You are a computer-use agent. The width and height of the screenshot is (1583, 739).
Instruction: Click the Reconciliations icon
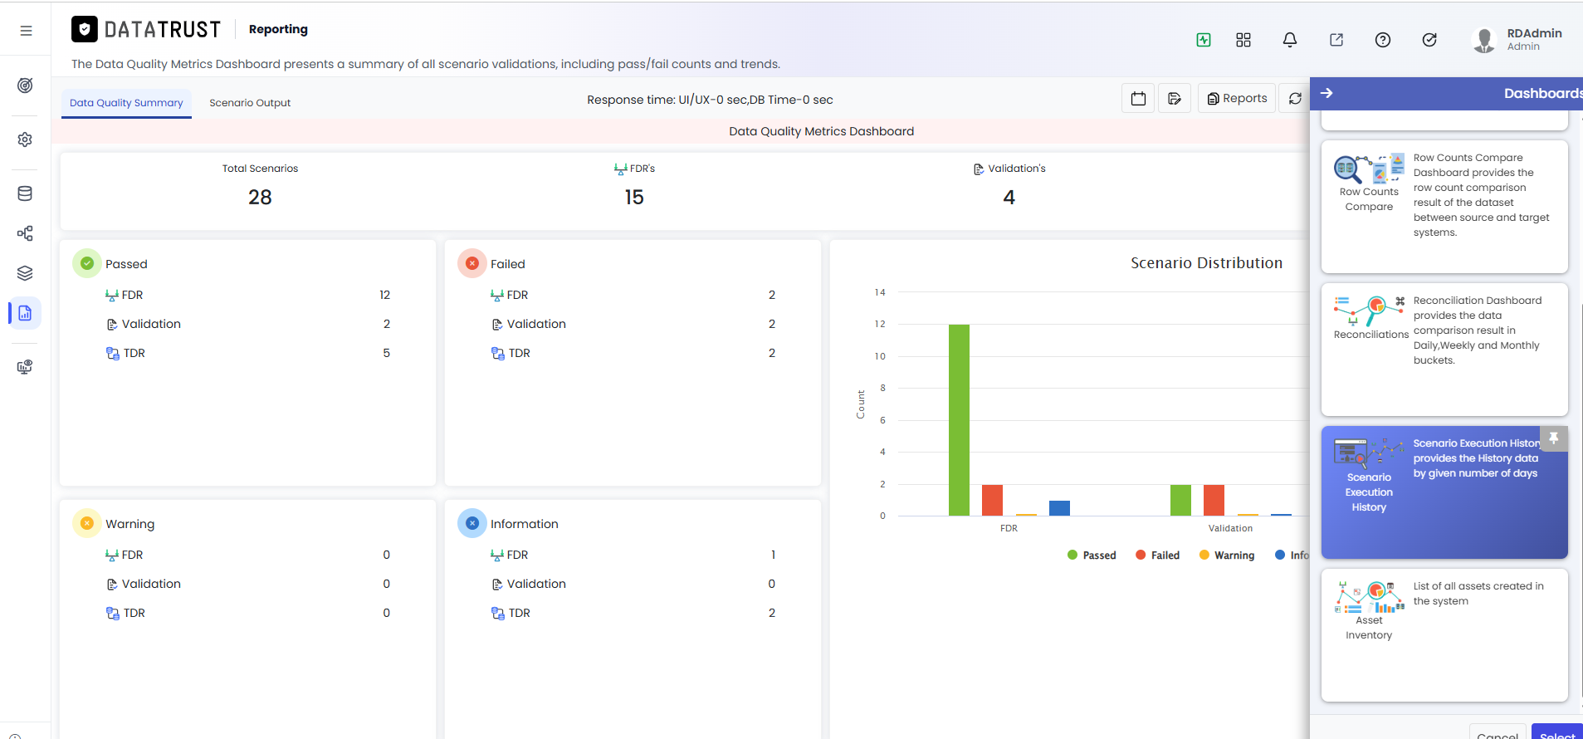1369,311
